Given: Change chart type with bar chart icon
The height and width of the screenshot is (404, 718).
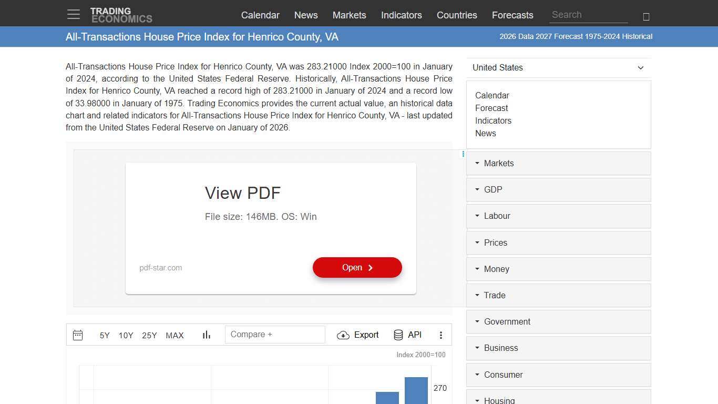Looking at the screenshot, I should tap(207, 335).
